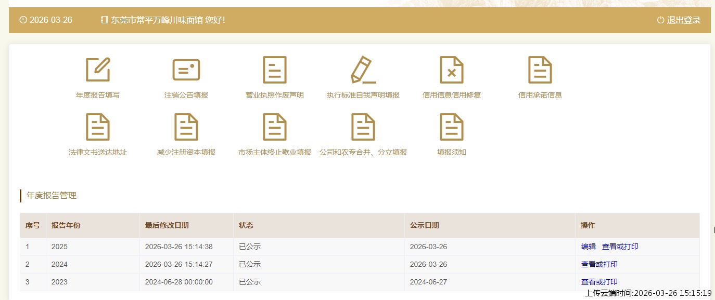Click the 退出登录 power icon

[x=660, y=20]
